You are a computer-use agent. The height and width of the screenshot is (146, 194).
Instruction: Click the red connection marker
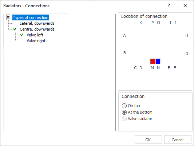153,62
